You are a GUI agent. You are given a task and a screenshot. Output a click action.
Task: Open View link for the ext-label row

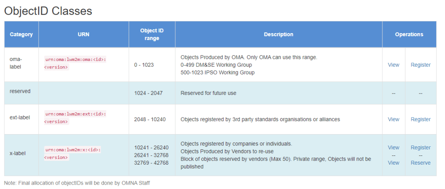point(393,119)
